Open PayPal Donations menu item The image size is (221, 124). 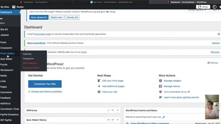click(10, 114)
